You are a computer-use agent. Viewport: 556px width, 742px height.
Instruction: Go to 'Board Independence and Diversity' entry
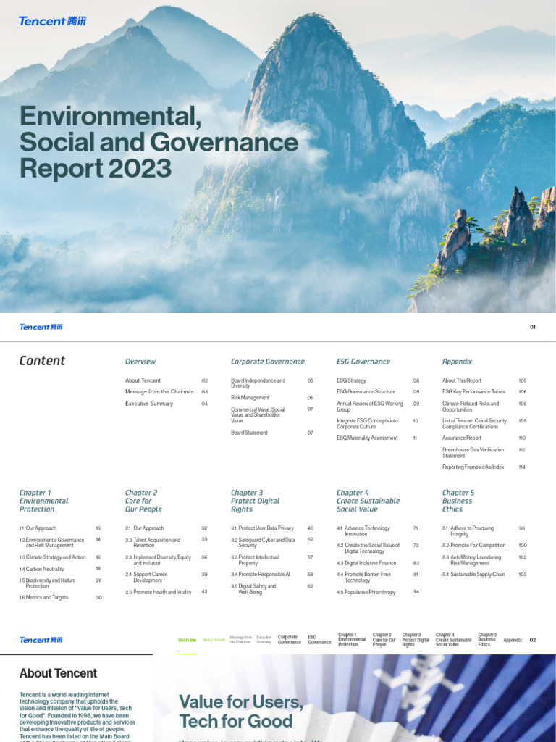(x=258, y=383)
